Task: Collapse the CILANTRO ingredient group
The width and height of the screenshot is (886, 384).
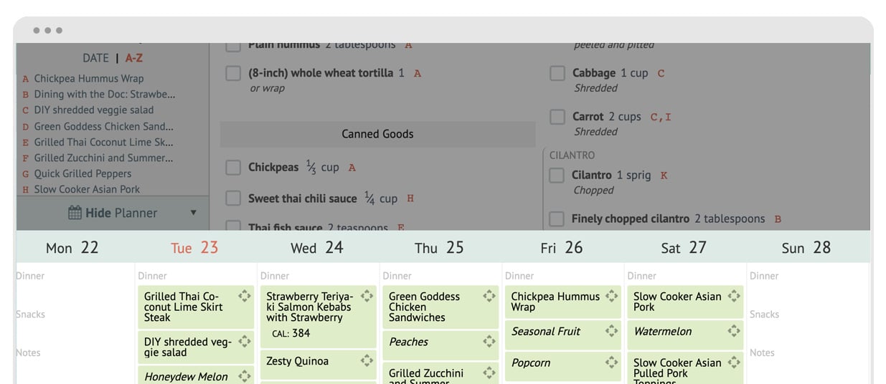Action: (572, 155)
